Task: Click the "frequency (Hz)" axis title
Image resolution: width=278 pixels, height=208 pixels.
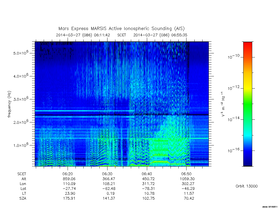Action: coord(9,104)
